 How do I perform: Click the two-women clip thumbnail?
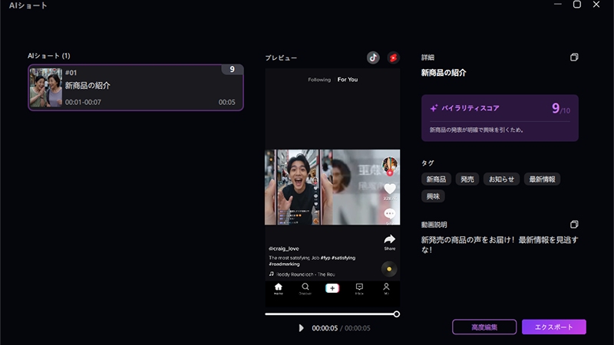46,87
